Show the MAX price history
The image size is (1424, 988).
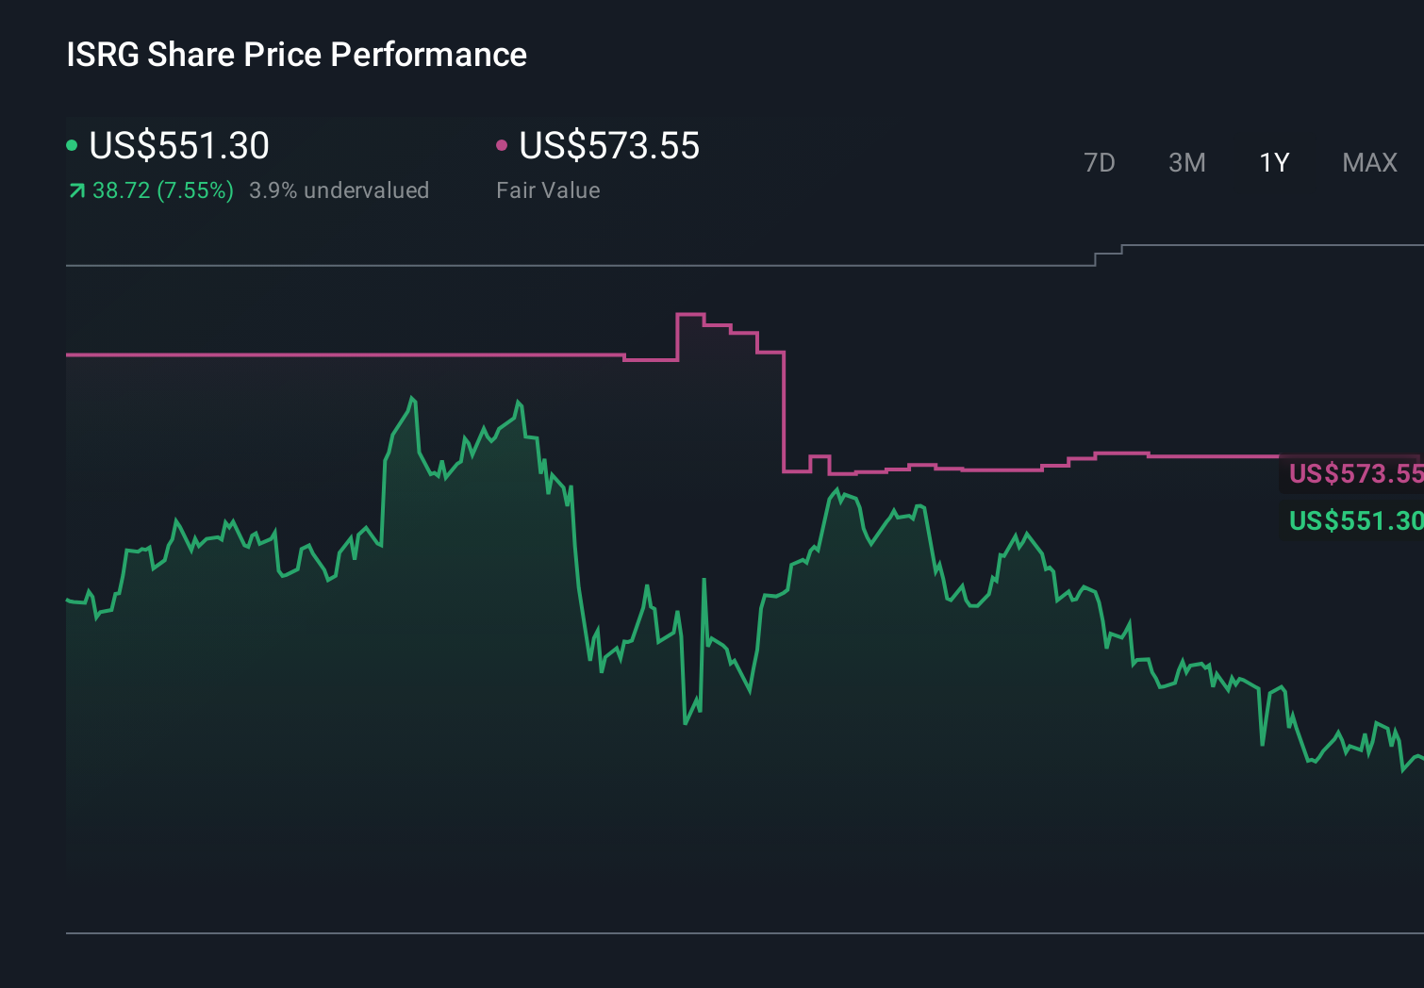(1369, 163)
